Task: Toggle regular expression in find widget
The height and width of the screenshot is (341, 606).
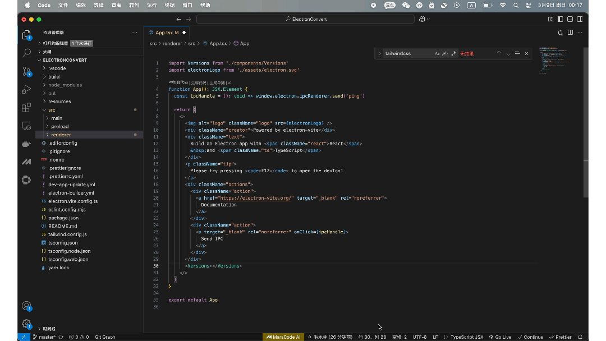Action: click(x=454, y=53)
